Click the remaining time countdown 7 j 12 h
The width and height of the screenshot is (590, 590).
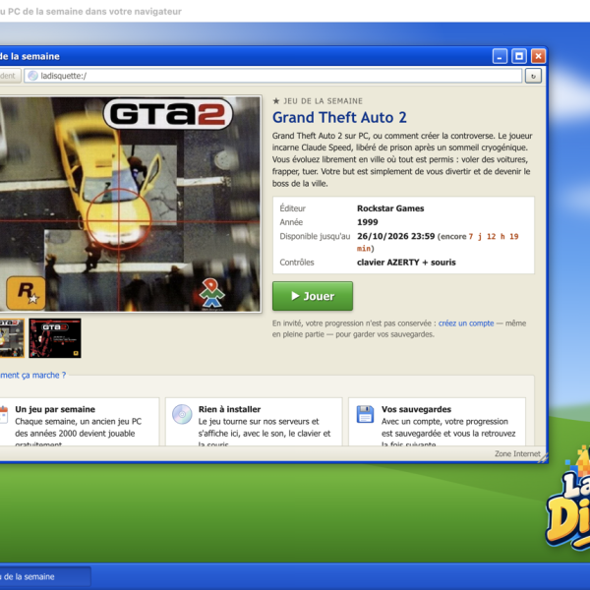coord(494,236)
